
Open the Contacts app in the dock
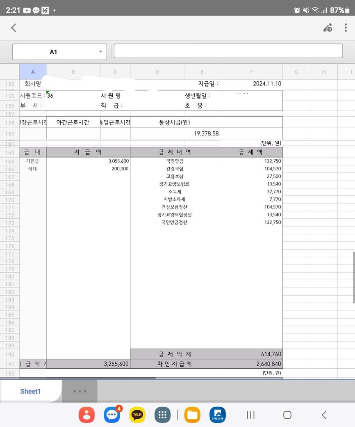[86, 415]
